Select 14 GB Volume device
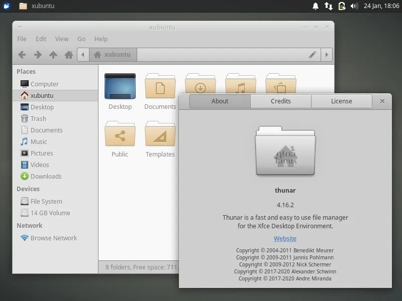Screen dimensions: 402x301 [x=55, y=213]
